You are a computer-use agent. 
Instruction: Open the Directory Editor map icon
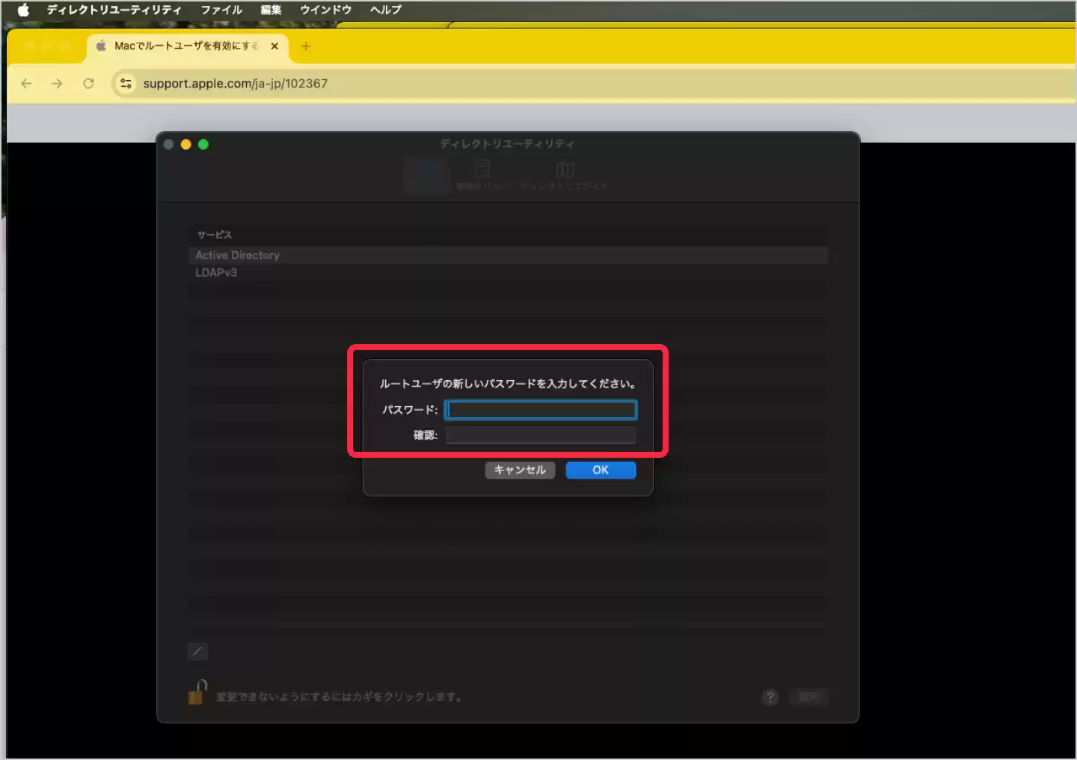coord(565,174)
